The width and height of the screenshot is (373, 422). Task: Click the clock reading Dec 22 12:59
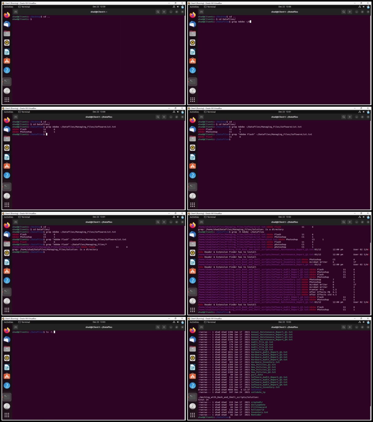coord(99,7)
